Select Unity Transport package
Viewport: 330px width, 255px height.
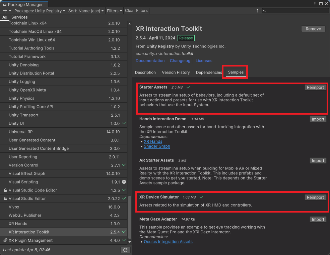click(64, 115)
